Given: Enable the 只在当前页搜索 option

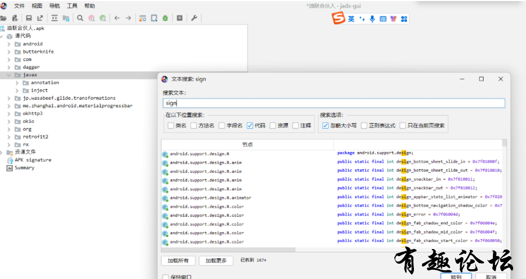Looking at the screenshot, I should 403,125.
